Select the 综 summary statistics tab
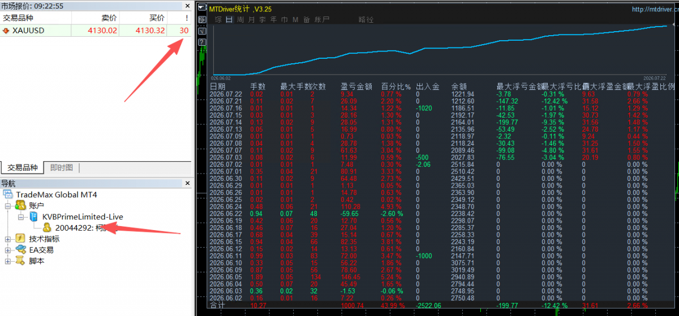679x316 pixels. [x=218, y=19]
